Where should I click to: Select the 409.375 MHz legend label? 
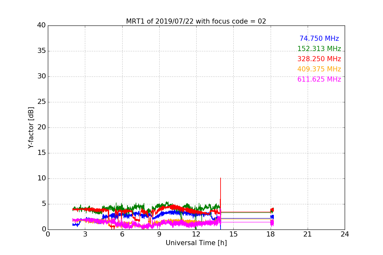click(x=319, y=69)
